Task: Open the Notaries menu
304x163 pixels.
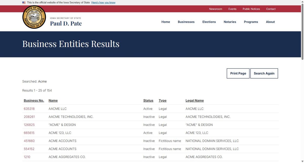Action: [230, 22]
